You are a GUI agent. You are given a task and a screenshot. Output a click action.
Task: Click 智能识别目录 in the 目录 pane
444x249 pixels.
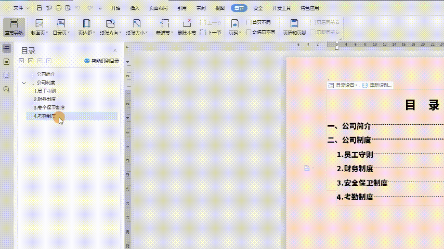[x=102, y=61]
